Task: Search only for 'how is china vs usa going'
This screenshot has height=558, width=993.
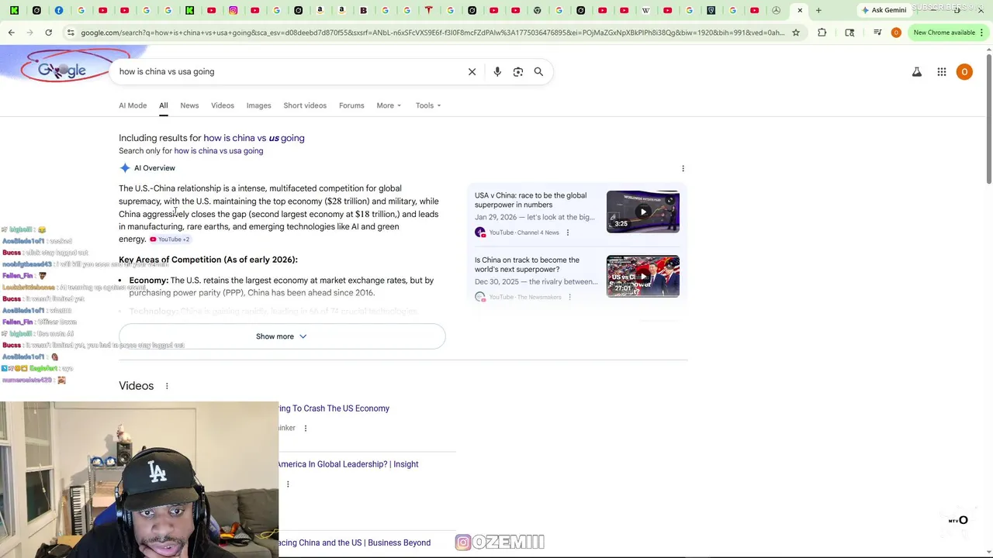Action: 218,151
